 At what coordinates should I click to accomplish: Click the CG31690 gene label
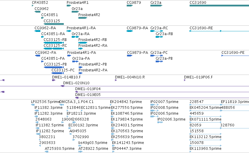click(x=198, y=3)
